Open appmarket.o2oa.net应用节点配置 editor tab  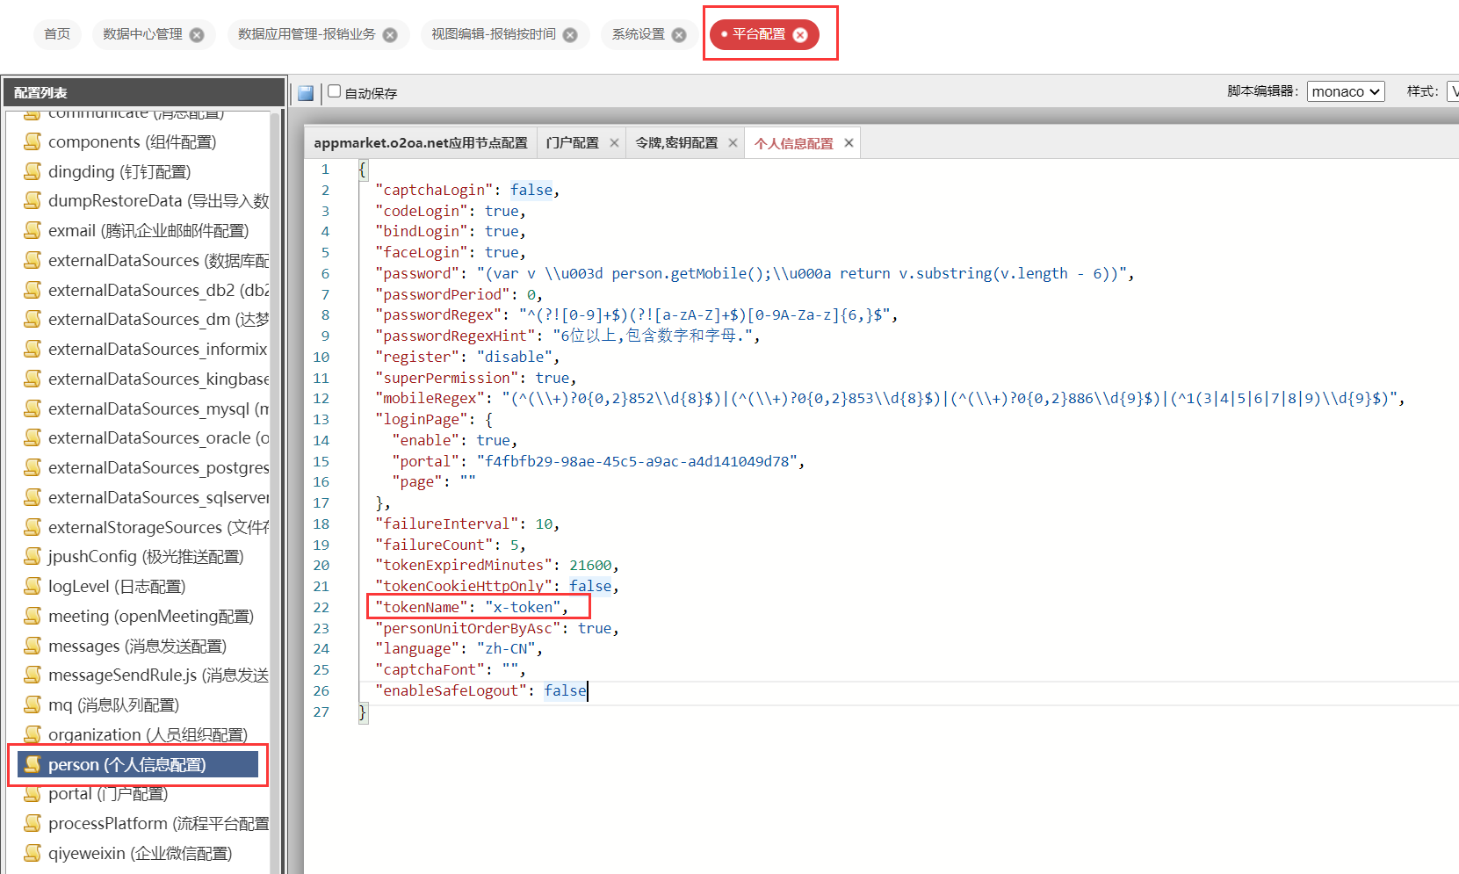tap(420, 143)
